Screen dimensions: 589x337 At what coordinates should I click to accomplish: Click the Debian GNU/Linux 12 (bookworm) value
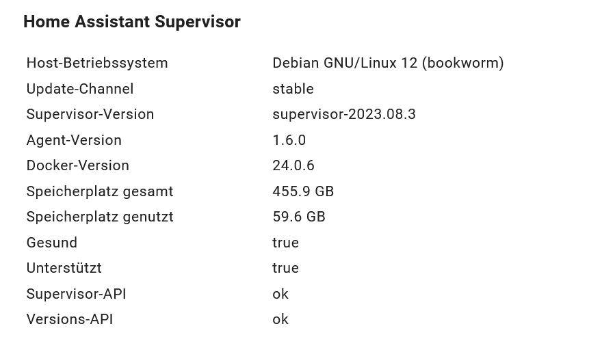[x=388, y=63]
